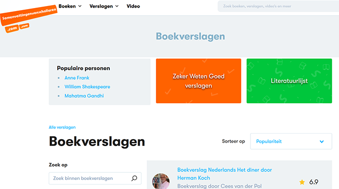
Task: Click the Sorteer op label
Action: (233, 142)
